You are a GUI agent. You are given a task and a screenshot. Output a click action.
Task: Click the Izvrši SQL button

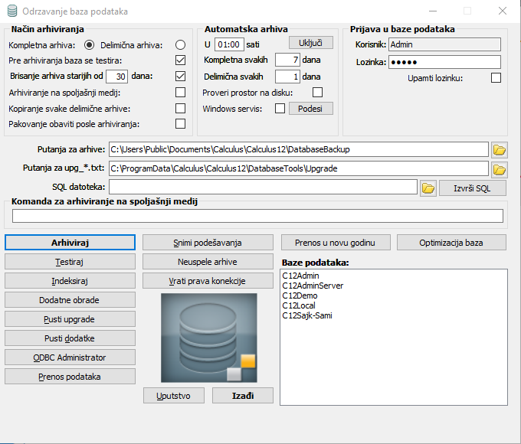(x=472, y=188)
